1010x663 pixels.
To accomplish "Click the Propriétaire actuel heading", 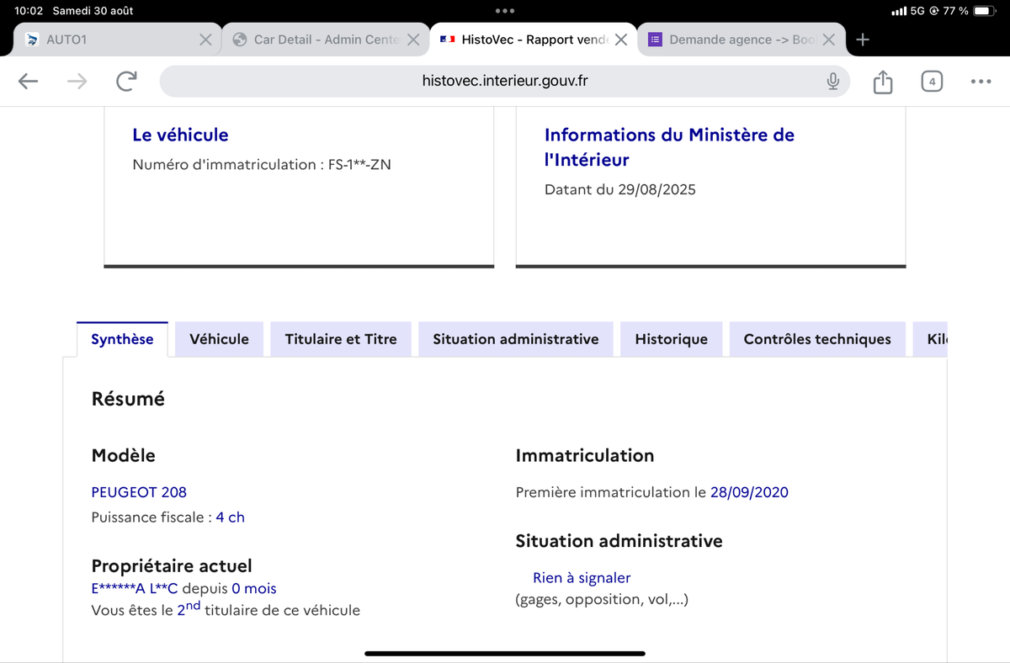I will [172, 566].
